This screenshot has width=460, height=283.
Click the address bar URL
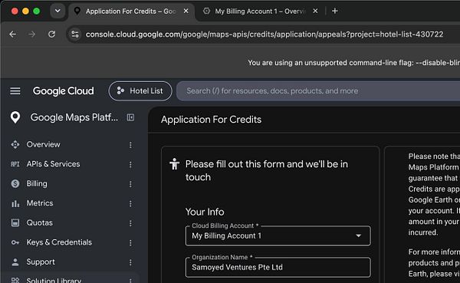click(264, 35)
